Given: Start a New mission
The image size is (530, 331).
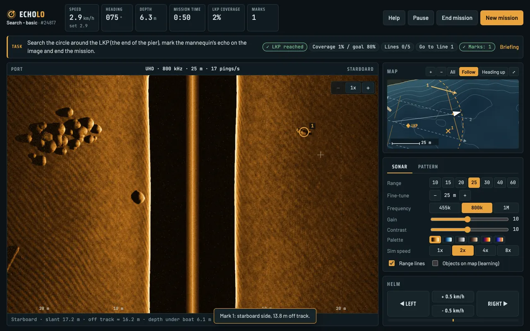Looking at the screenshot, I should (502, 18).
